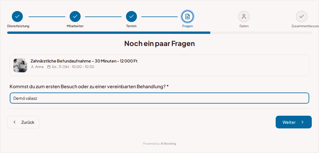
Task: Click the Dienstleistung step checkmark circle
Action: [x=17, y=16]
